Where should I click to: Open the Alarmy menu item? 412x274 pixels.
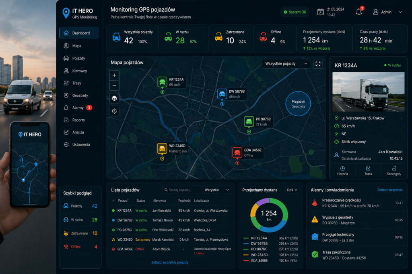[x=78, y=108]
